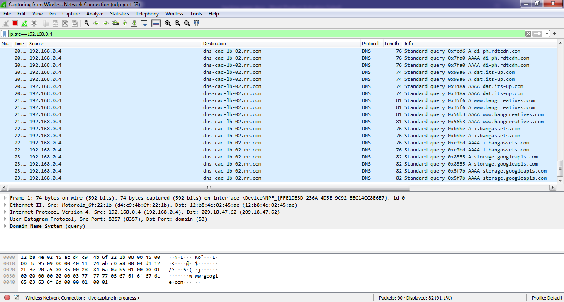
Task: Go to the first packet
Action: click(x=125, y=24)
